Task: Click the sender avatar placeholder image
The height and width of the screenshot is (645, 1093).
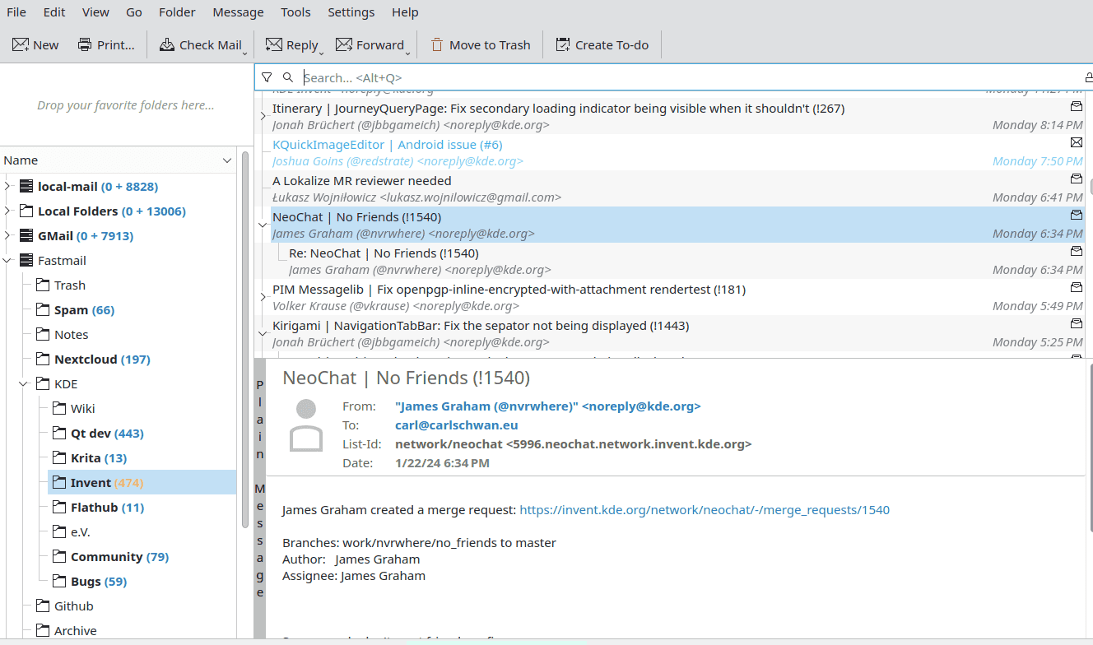Action: click(306, 425)
